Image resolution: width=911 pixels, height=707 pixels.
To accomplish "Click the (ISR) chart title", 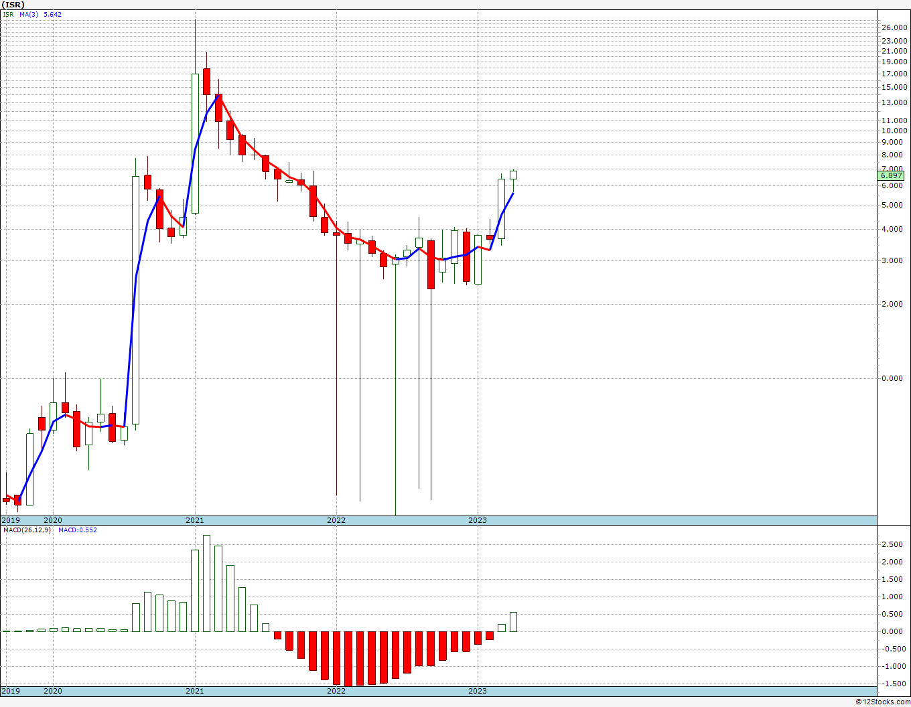I will pyautogui.click(x=13, y=5).
